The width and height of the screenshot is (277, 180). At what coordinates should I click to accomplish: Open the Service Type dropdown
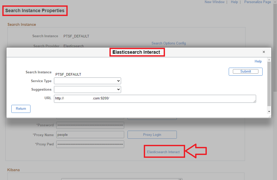coord(88,81)
